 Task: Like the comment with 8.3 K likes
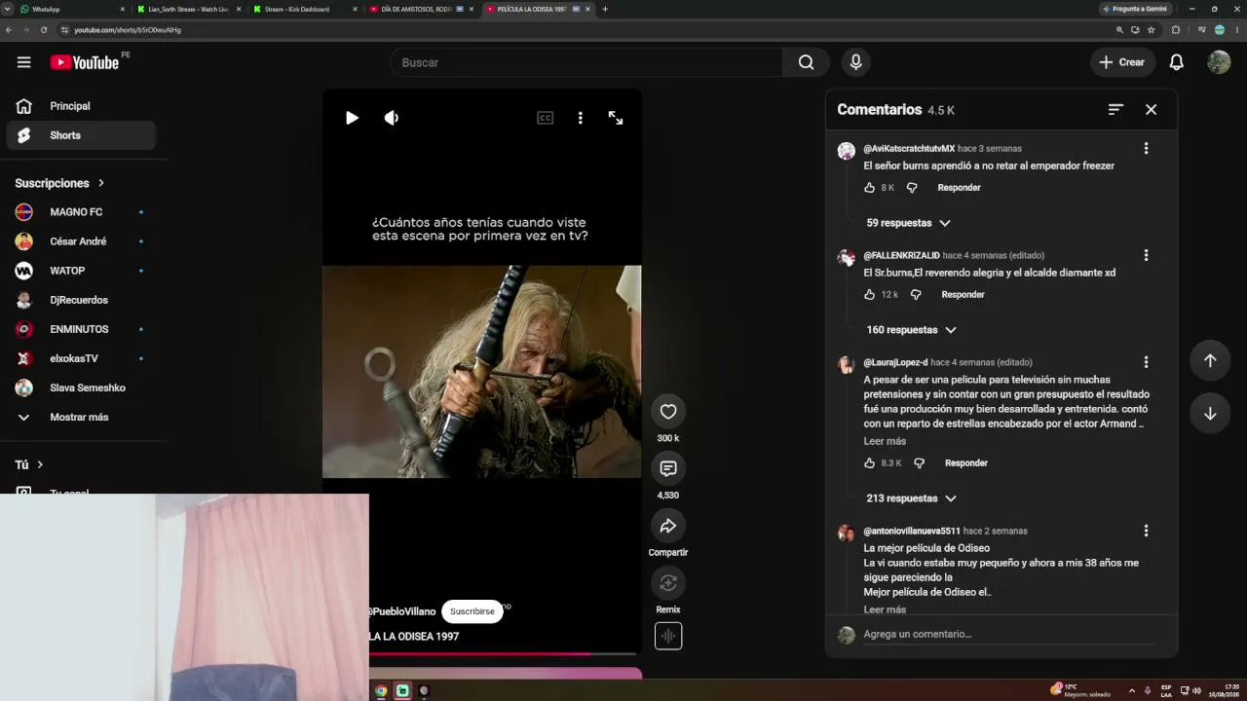(870, 463)
